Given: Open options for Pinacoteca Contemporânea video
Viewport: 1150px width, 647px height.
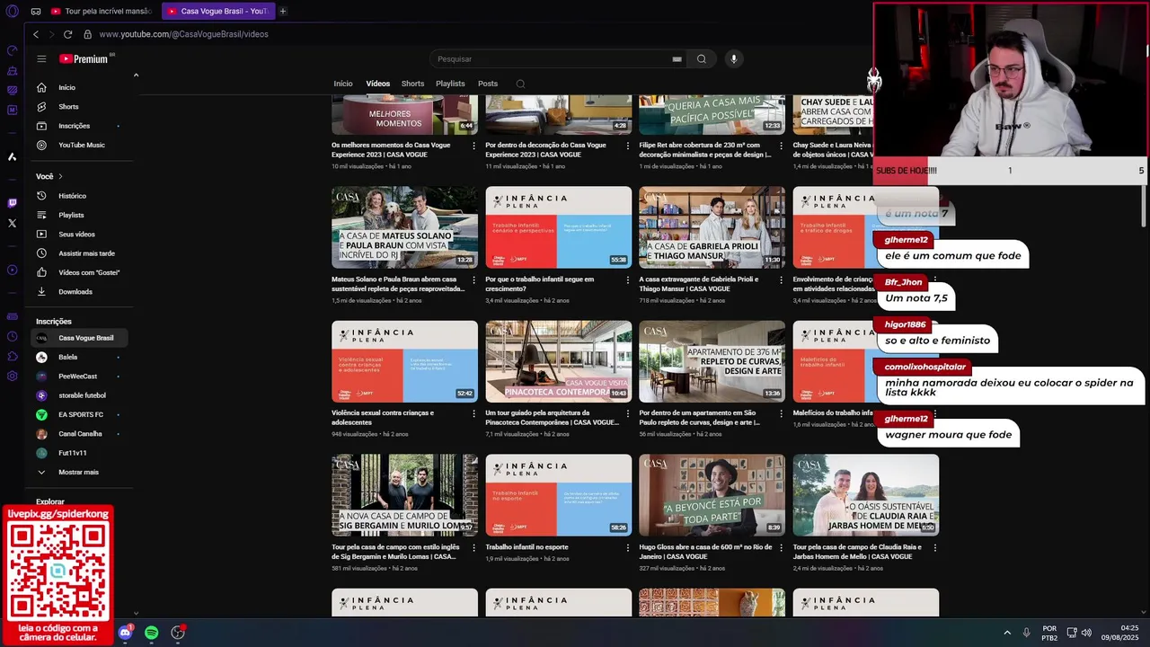Looking at the screenshot, I should point(628,413).
